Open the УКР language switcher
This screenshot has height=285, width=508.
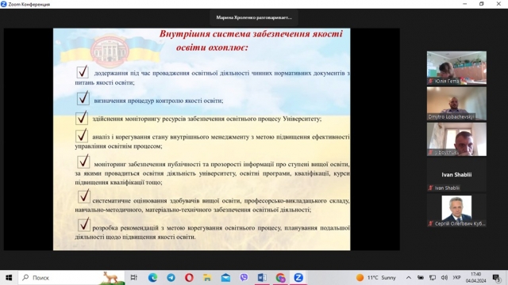[456, 278]
